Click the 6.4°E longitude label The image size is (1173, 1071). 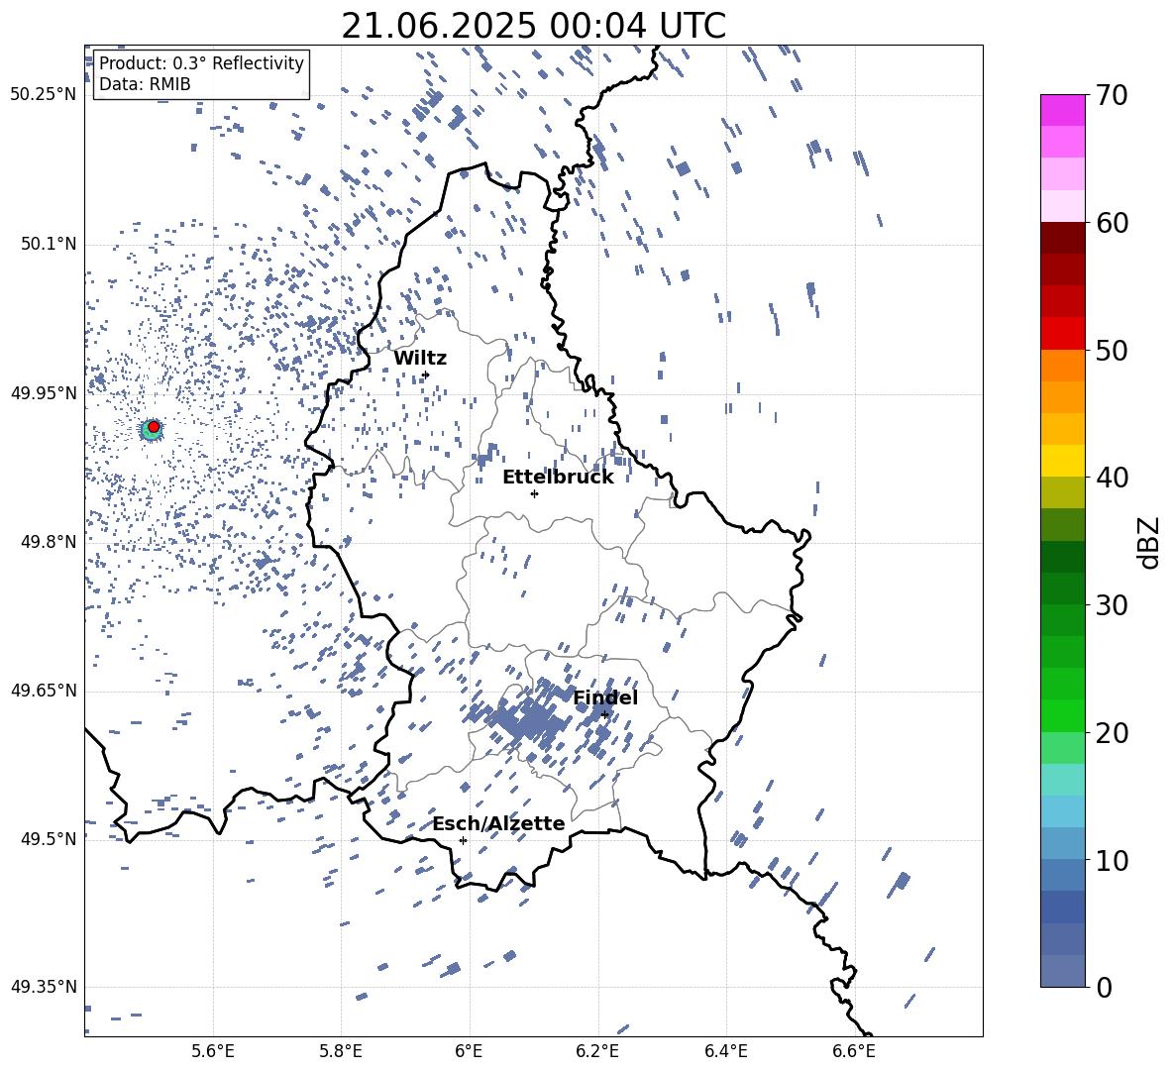[725, 1051]
